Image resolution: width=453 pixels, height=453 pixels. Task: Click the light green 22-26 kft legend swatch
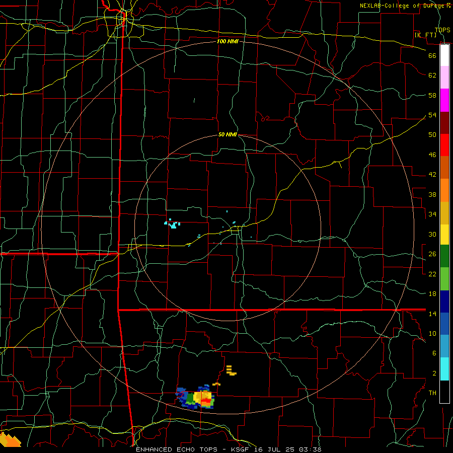point(444,279)
